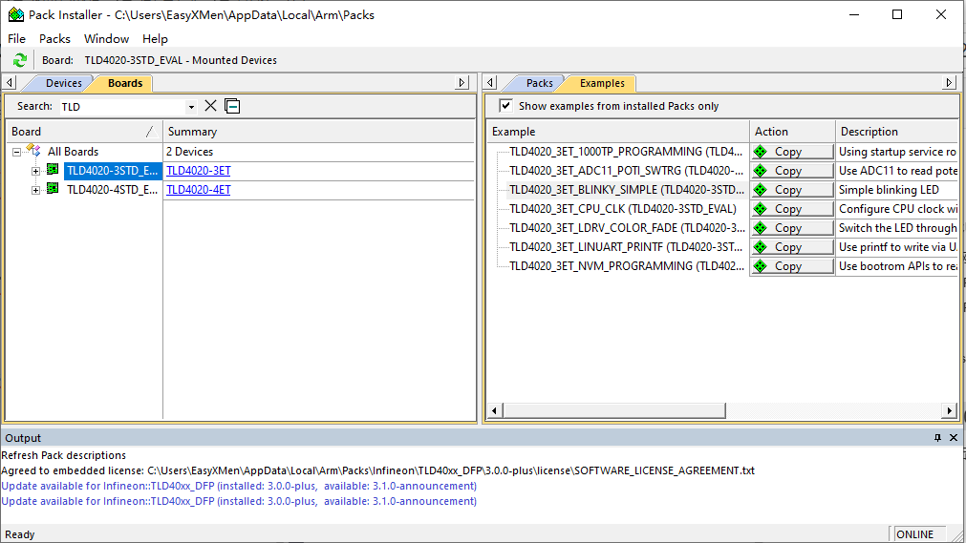Viewport: 966px width, 543px height.
Task: Click green copy icon for LDRV_COLOR_FADE example
Action: [x=761, y=228]
